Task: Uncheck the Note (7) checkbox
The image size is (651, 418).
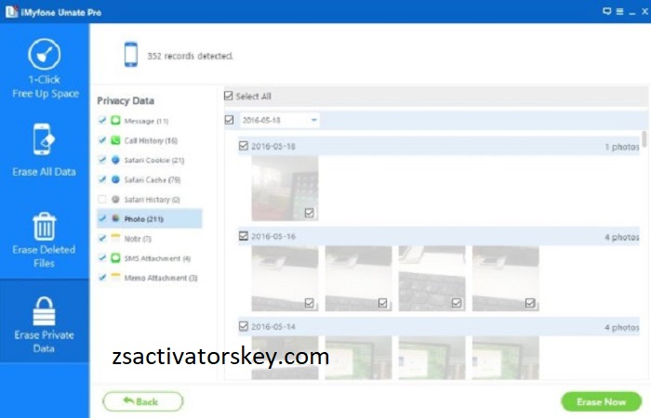Action: pos(101,238)
